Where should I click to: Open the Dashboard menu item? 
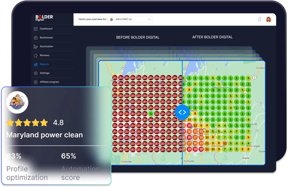tap(46, 29)
